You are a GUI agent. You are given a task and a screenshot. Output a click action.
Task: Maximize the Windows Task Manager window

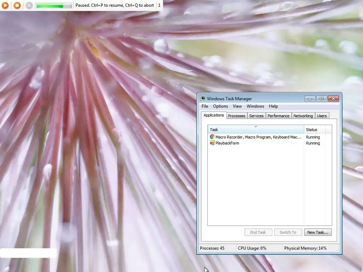(322, 99)
